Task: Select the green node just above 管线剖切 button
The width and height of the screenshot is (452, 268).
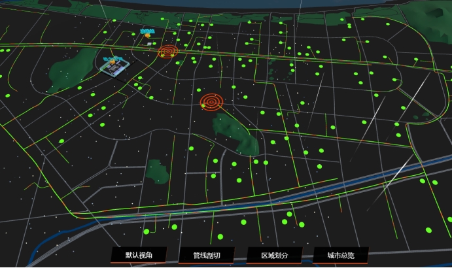Action: (220, 237)
